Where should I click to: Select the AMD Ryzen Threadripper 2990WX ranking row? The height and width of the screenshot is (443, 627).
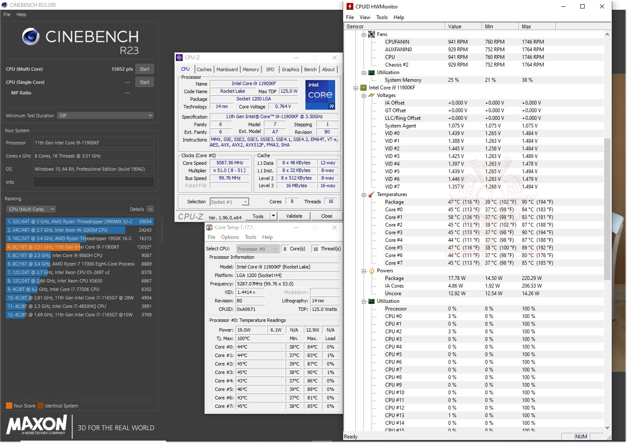tap(79, 221)
